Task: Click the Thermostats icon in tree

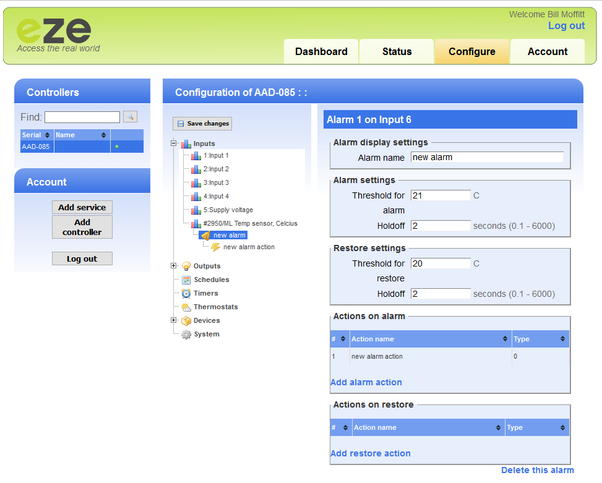Action: click(186, 307)
